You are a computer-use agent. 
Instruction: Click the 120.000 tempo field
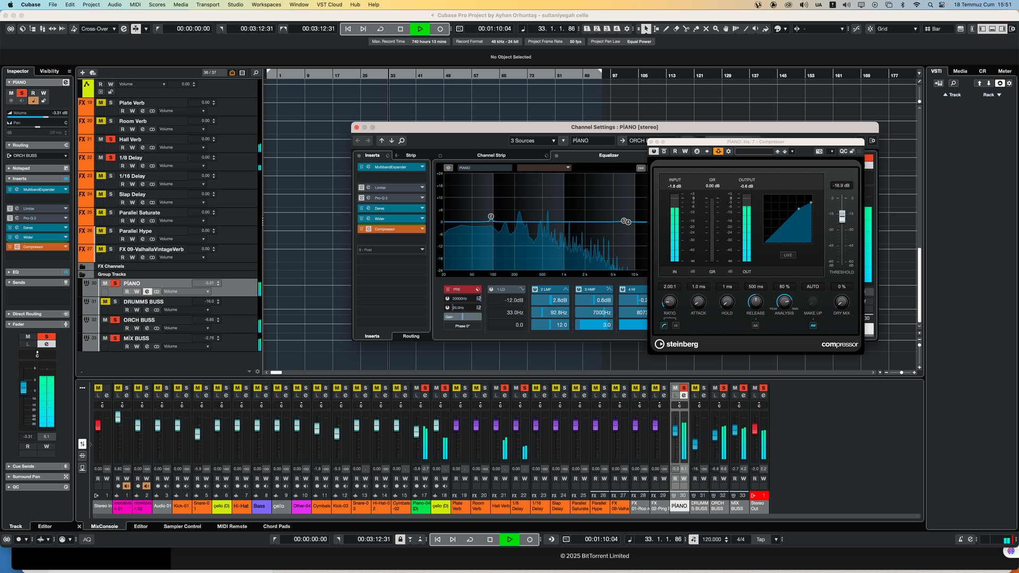pos(712,540)
